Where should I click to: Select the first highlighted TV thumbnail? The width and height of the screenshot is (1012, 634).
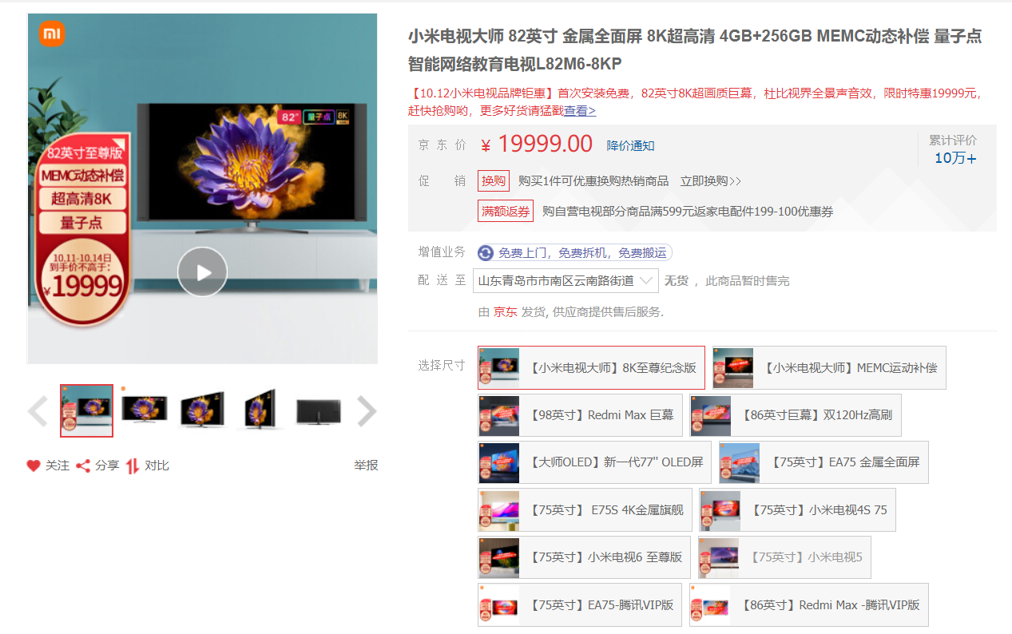point(86,410)
